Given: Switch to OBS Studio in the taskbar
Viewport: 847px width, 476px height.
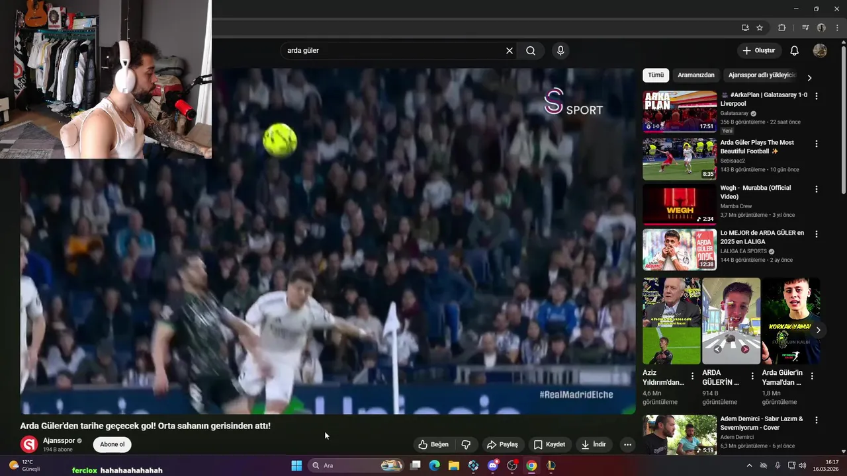Looking at the screenshot, I should point(512,465).
